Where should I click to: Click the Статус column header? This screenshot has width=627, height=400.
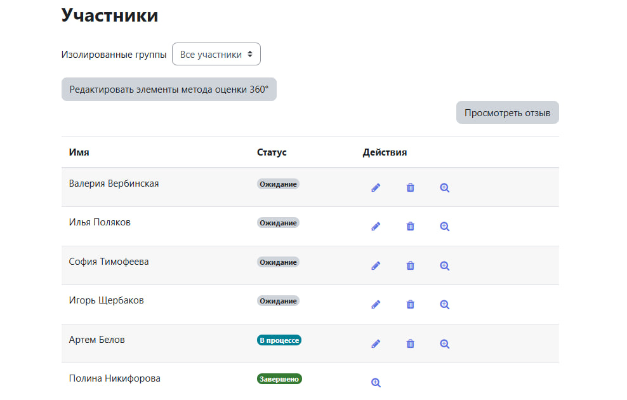[x=272, y=152]
